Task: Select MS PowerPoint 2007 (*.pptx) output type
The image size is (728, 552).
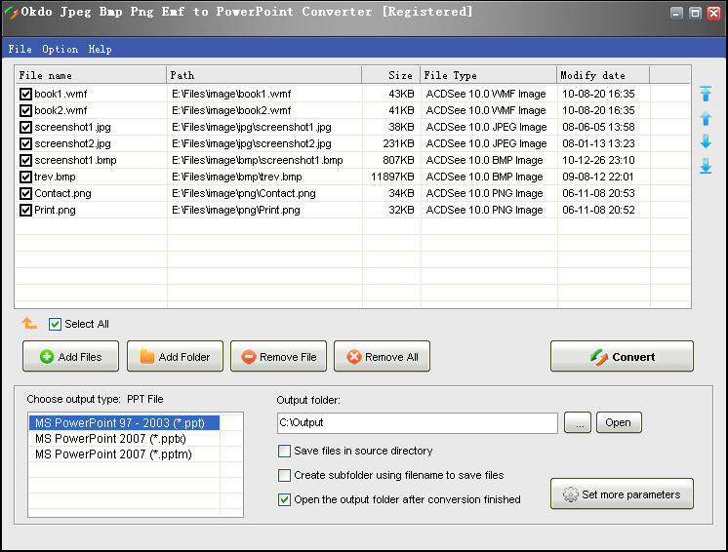Action: 124,439
